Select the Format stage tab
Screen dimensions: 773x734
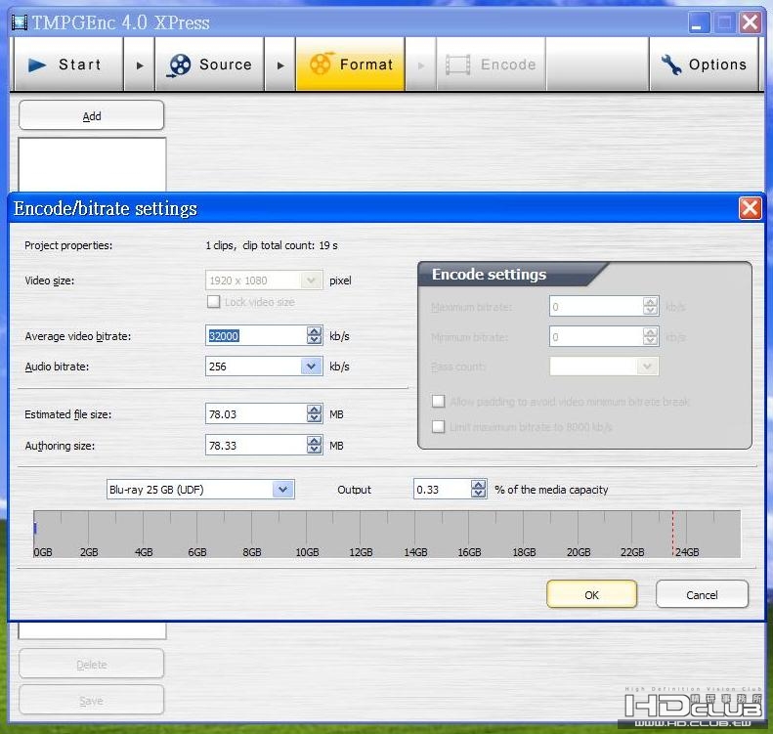pos(351,65)
